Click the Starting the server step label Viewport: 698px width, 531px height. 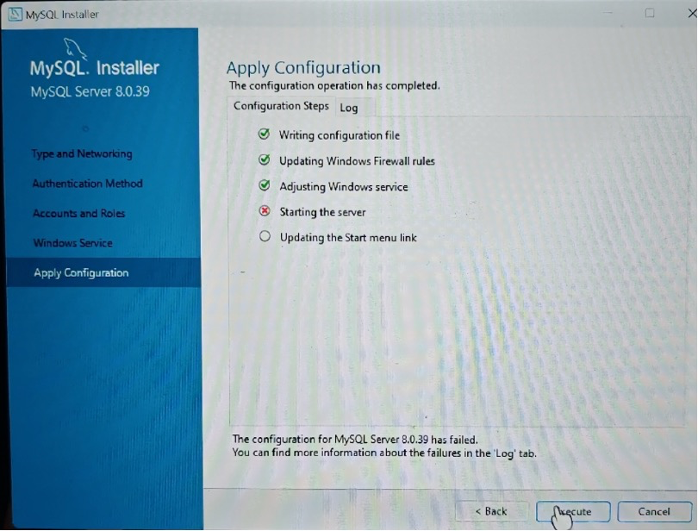point(322,212)
